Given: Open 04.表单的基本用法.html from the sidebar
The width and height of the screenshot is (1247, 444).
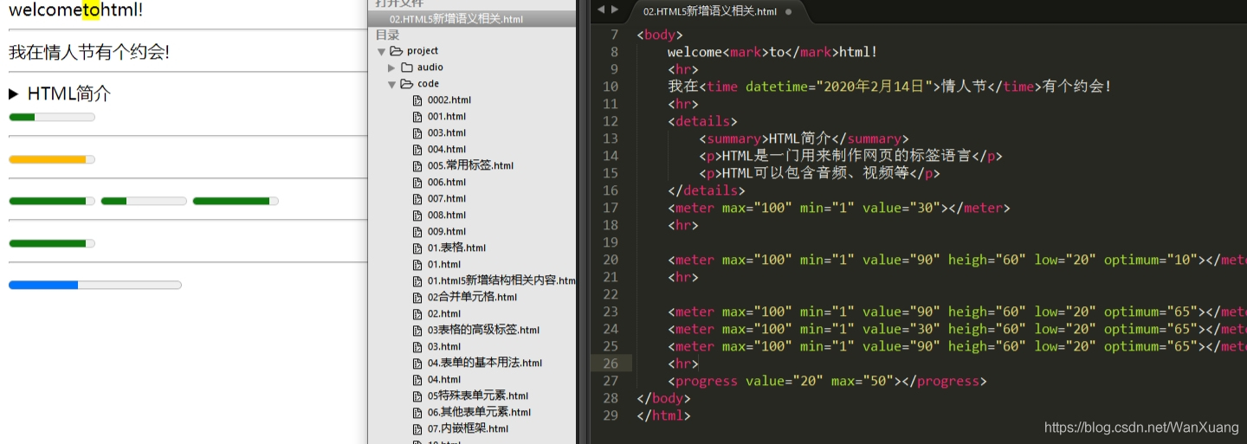Looking at the screenshot, I should tap(484, 363).
